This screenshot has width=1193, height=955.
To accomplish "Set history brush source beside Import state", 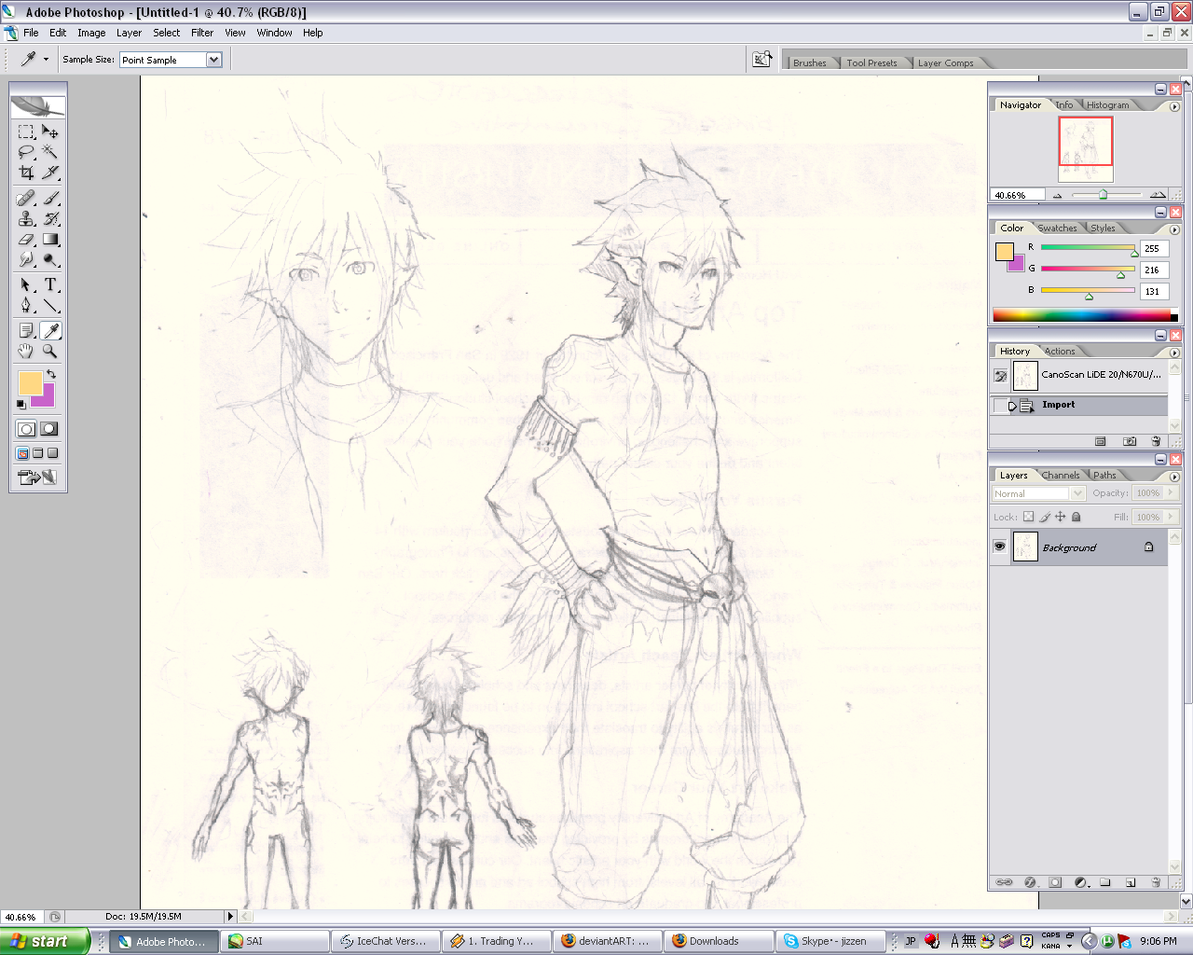I will [x=1000, y=406].
